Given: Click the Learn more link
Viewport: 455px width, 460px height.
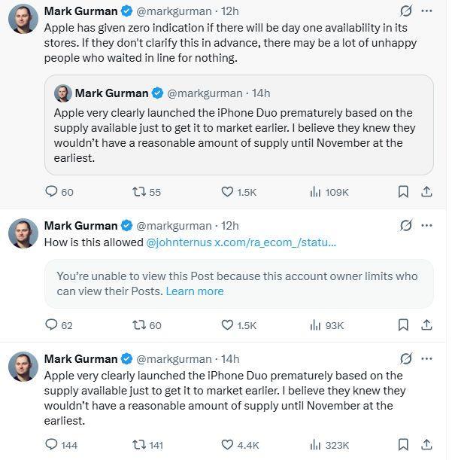Looking at the screenshot, I should 195,291.
